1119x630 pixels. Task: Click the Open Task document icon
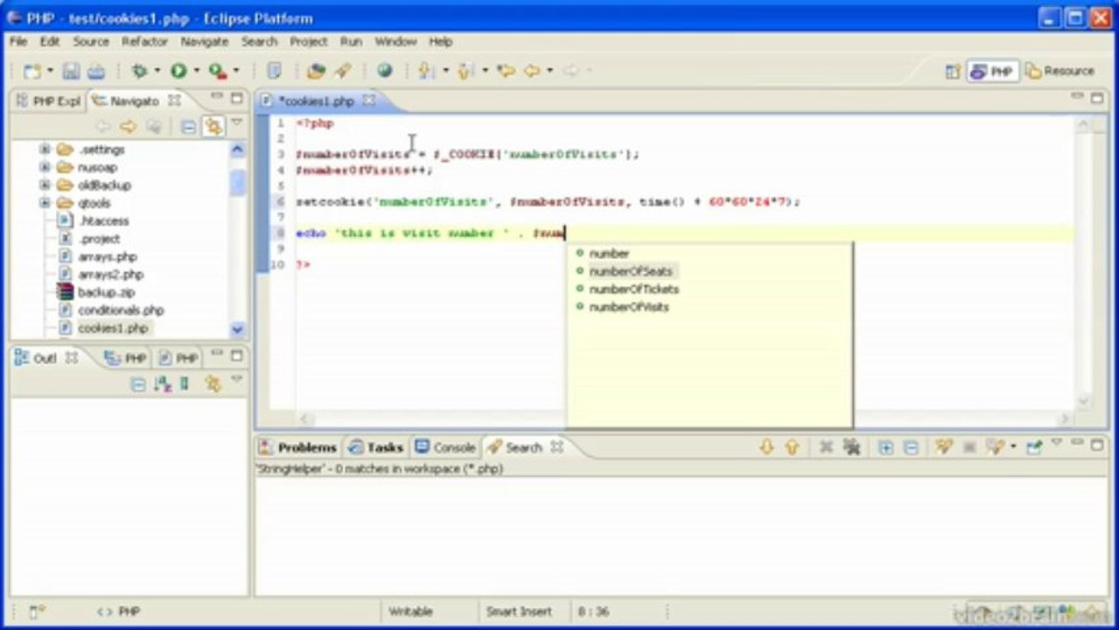pos(274,71)
